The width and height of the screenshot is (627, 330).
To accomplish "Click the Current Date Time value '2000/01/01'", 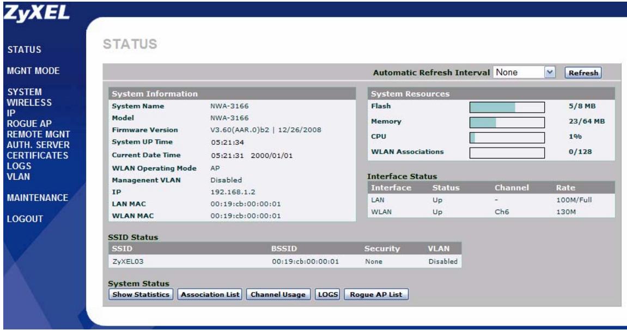I will point(271,156).
